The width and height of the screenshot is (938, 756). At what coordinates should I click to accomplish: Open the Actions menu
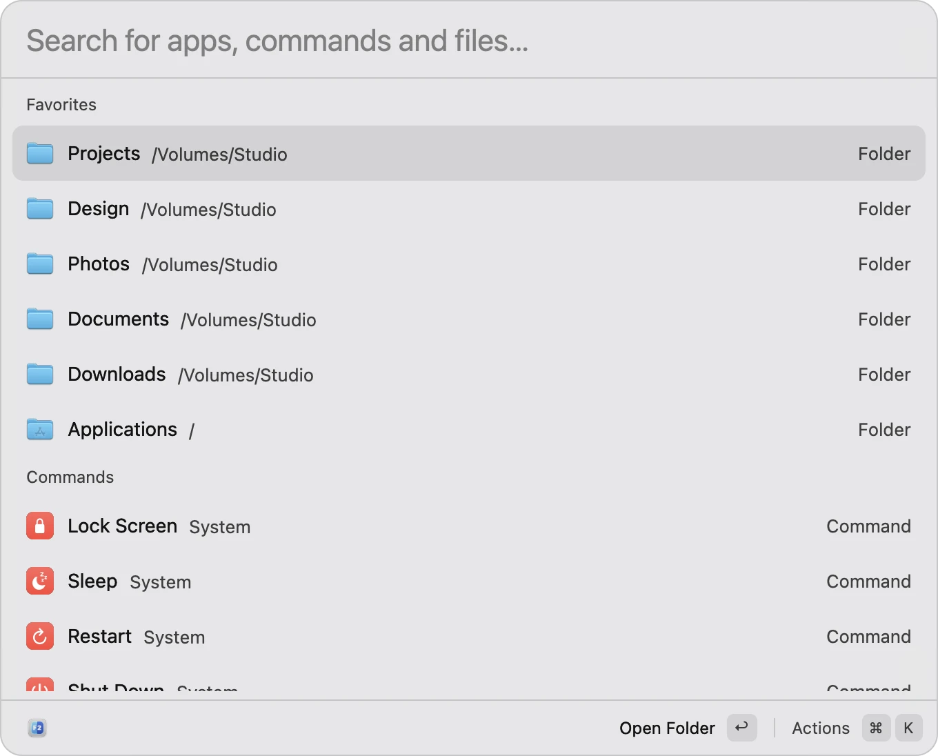tap(821, 728)
